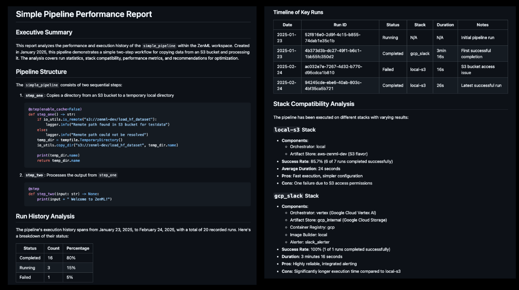Image resolution: width=519 pixels, height=290 pixels.
Task: Click the 'S3 bucket access issue' note cell
Action: click(x=478, y=69)
